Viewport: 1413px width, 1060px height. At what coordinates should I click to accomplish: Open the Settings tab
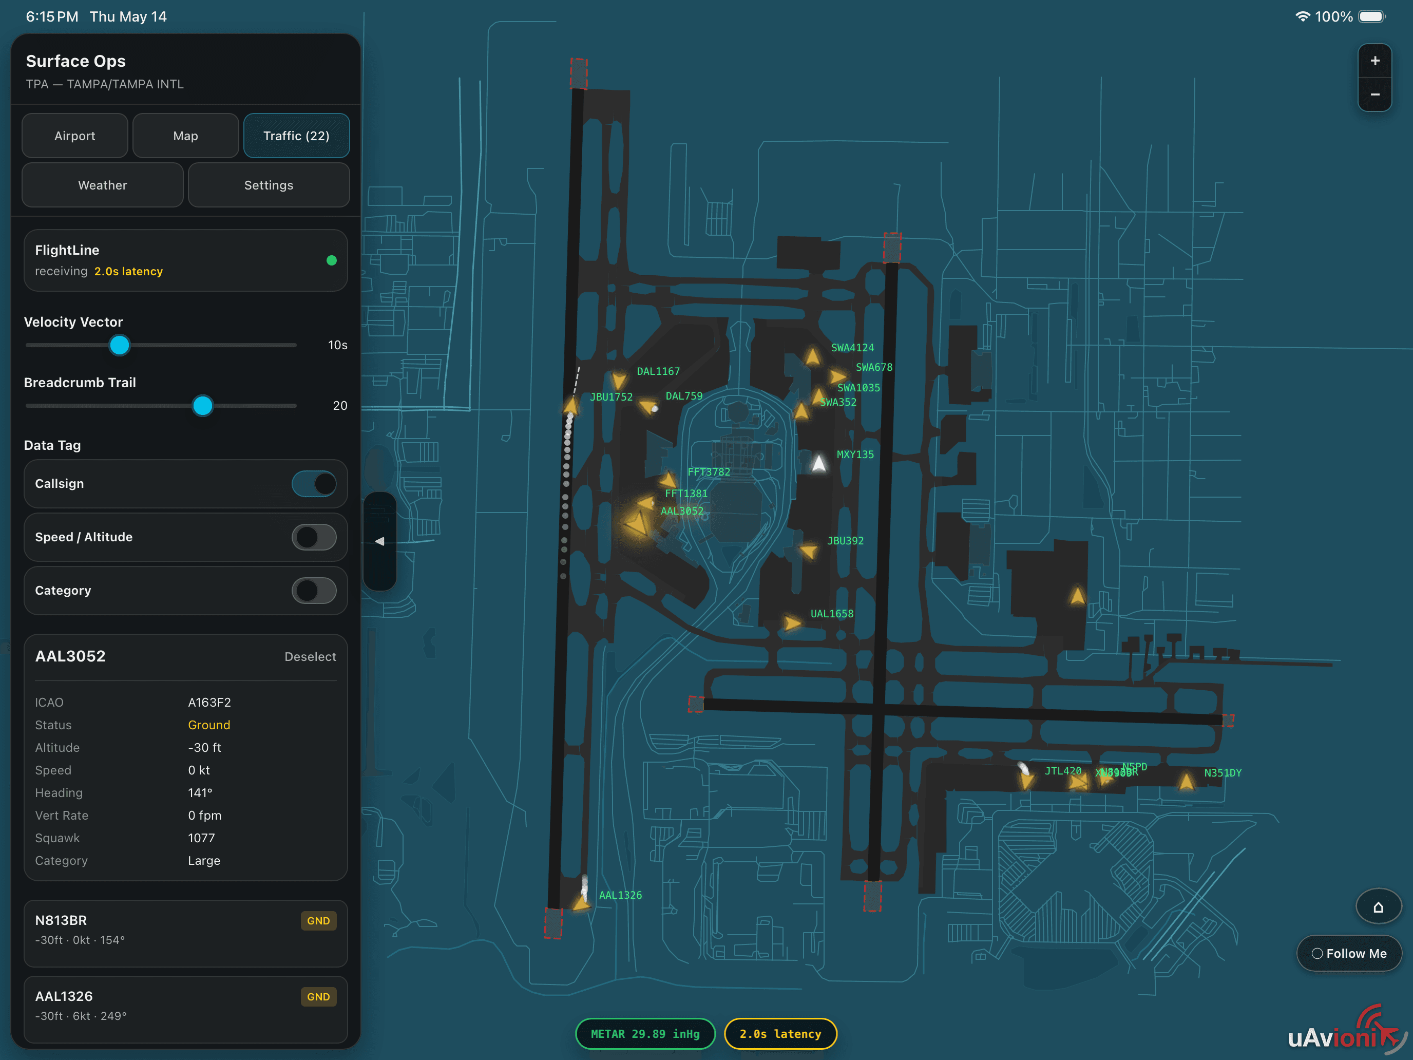(x=269, y=185)
